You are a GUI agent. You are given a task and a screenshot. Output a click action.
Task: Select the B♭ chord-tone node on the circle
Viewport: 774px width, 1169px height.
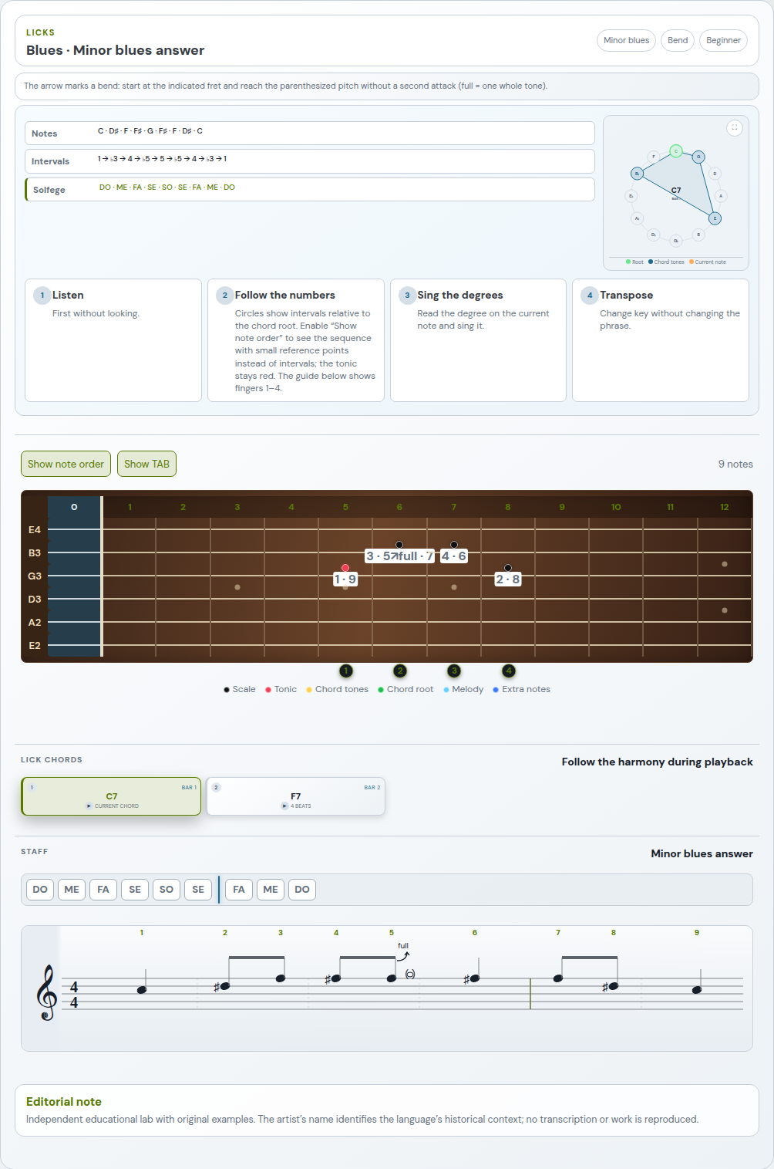point(637,174)
